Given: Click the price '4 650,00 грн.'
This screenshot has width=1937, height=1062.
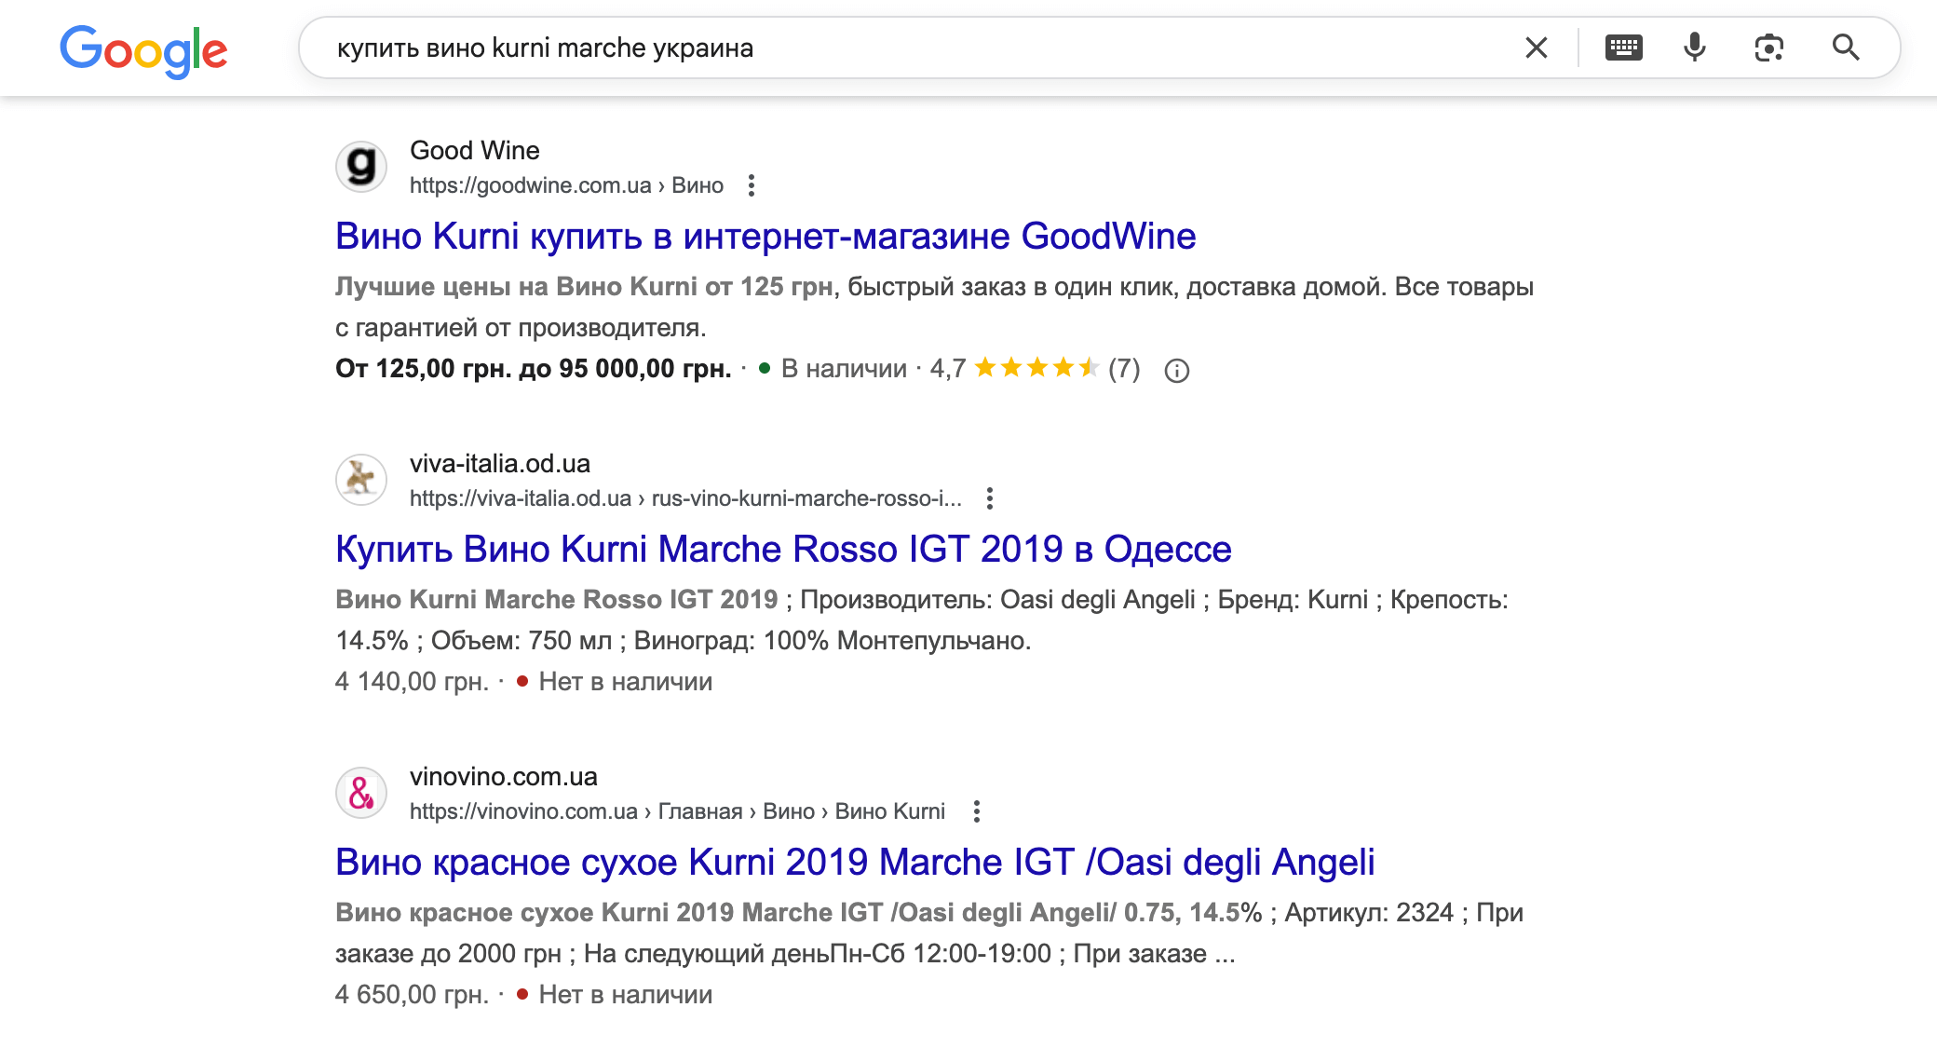Looking at the screenshot, I should (x=412, y=995).
